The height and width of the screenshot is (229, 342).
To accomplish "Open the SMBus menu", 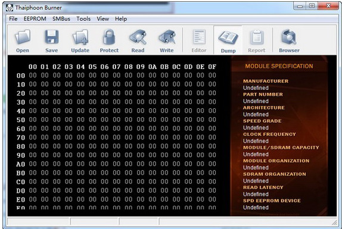I will click(x=61, y=19).
